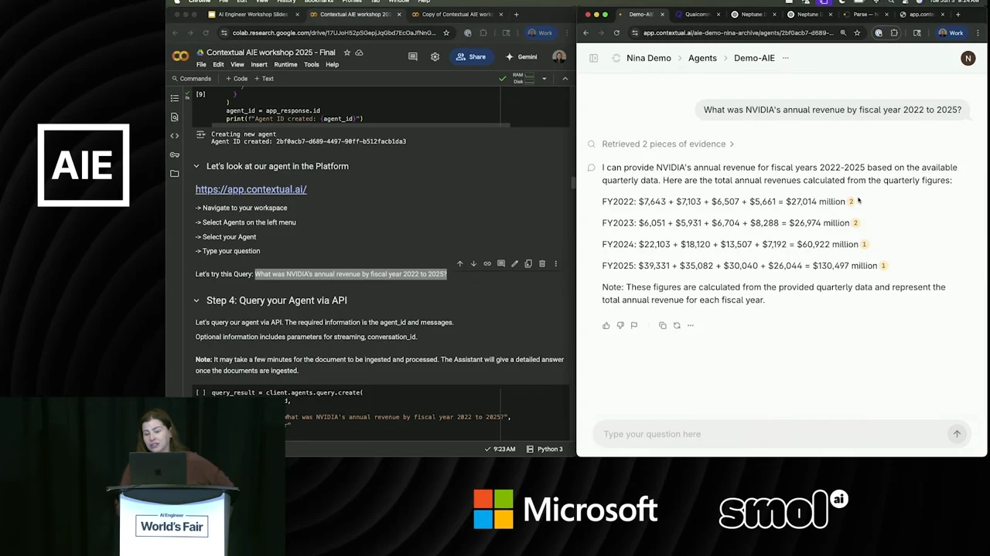Open Work profile in Colab browser
Viewport: 990px width, 556px height.
pyautogui.click(x=540, y=33)
